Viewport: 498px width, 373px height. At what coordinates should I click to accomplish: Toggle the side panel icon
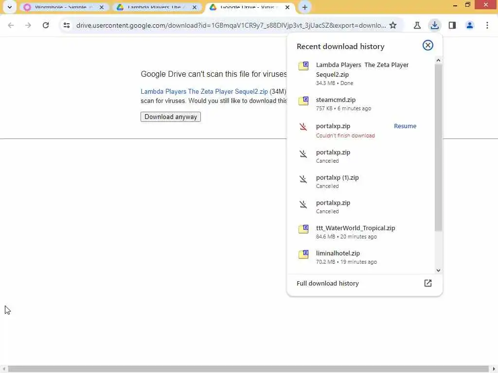(452, 25)
